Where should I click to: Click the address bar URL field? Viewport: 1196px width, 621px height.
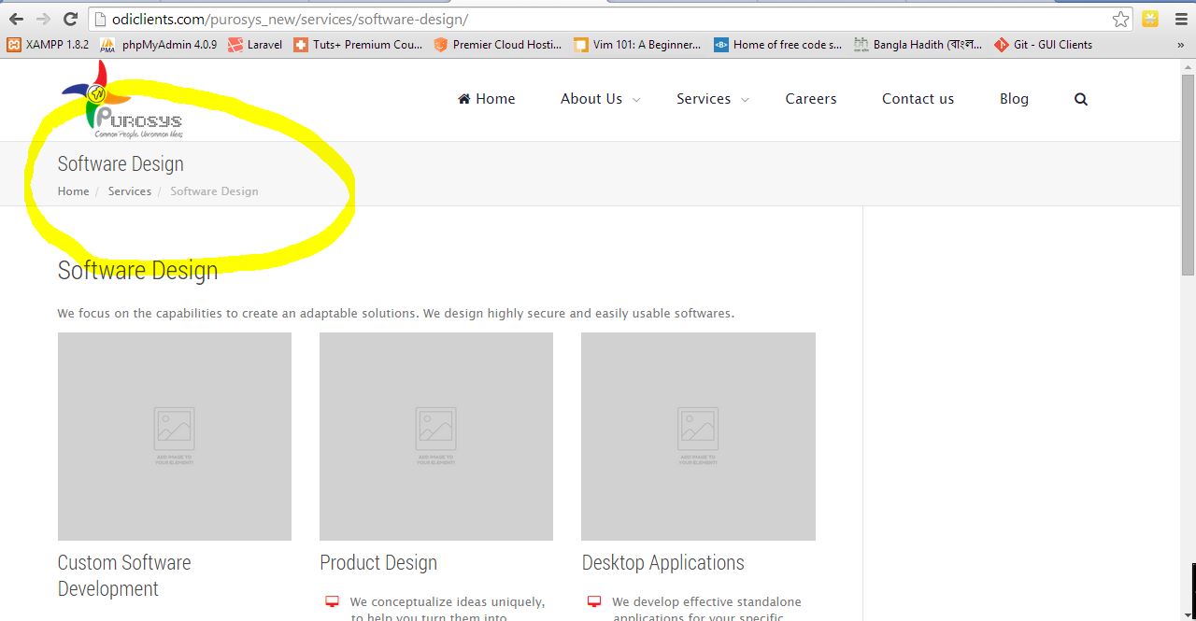598,19
